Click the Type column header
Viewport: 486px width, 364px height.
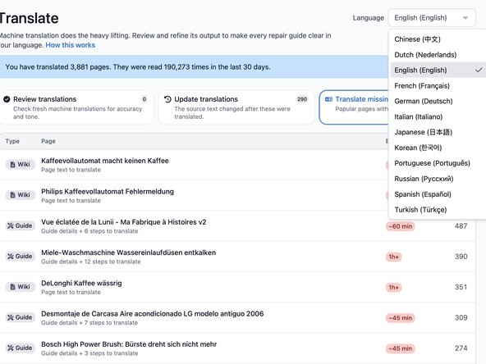tap(12, 141)
